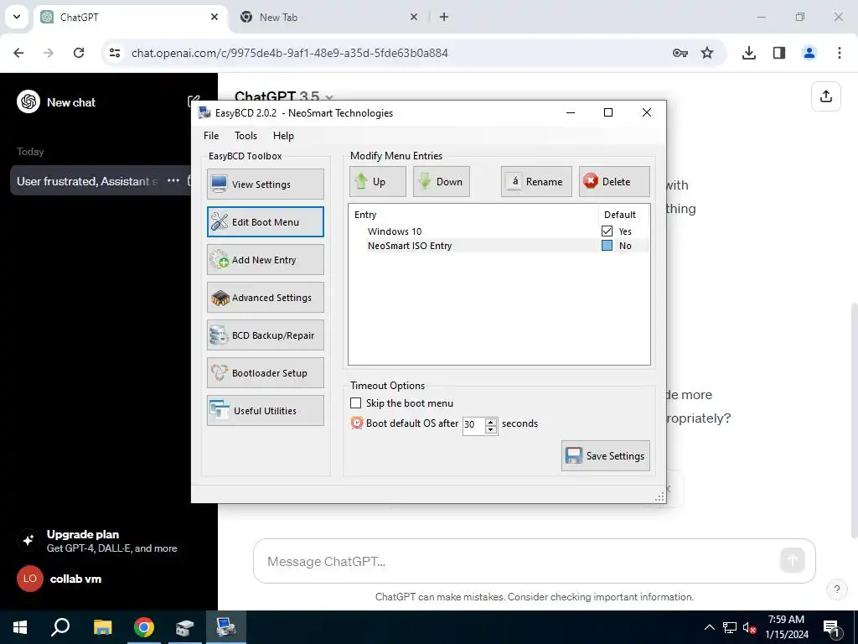Open the taskbar clock and date
Screen dimensions: 858x644
click(x=786, y=627)
